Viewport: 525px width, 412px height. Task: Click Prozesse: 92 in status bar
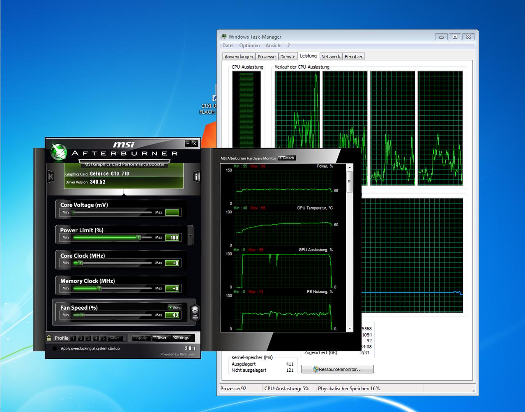[233, 389]
